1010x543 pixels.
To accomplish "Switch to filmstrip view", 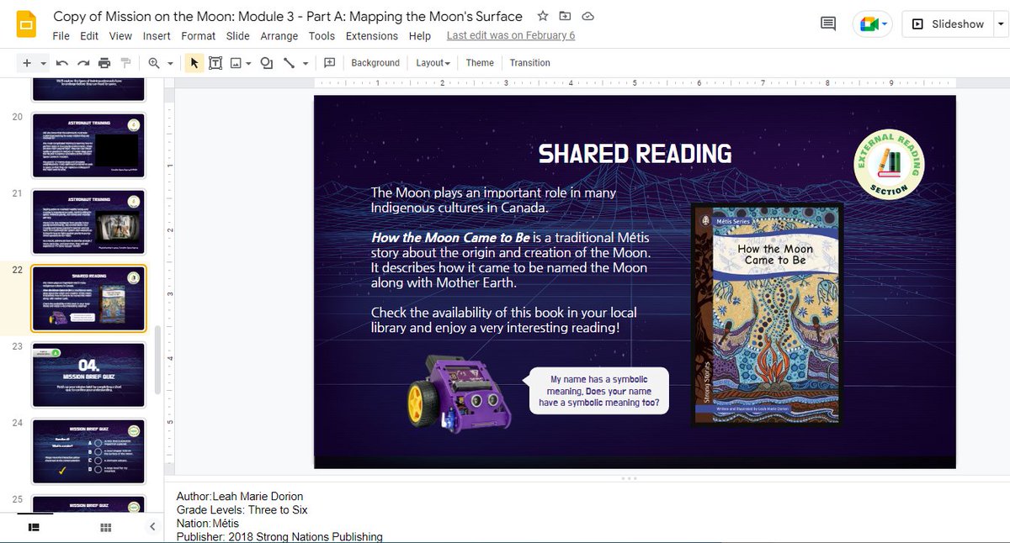I will click(x=35, y=527).
